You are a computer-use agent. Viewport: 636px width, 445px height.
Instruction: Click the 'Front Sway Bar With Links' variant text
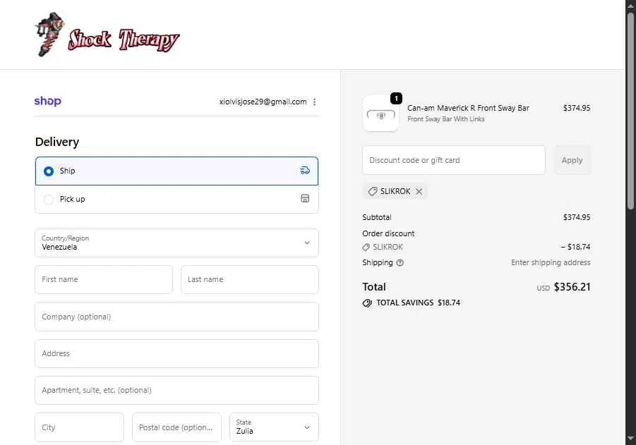446,118
